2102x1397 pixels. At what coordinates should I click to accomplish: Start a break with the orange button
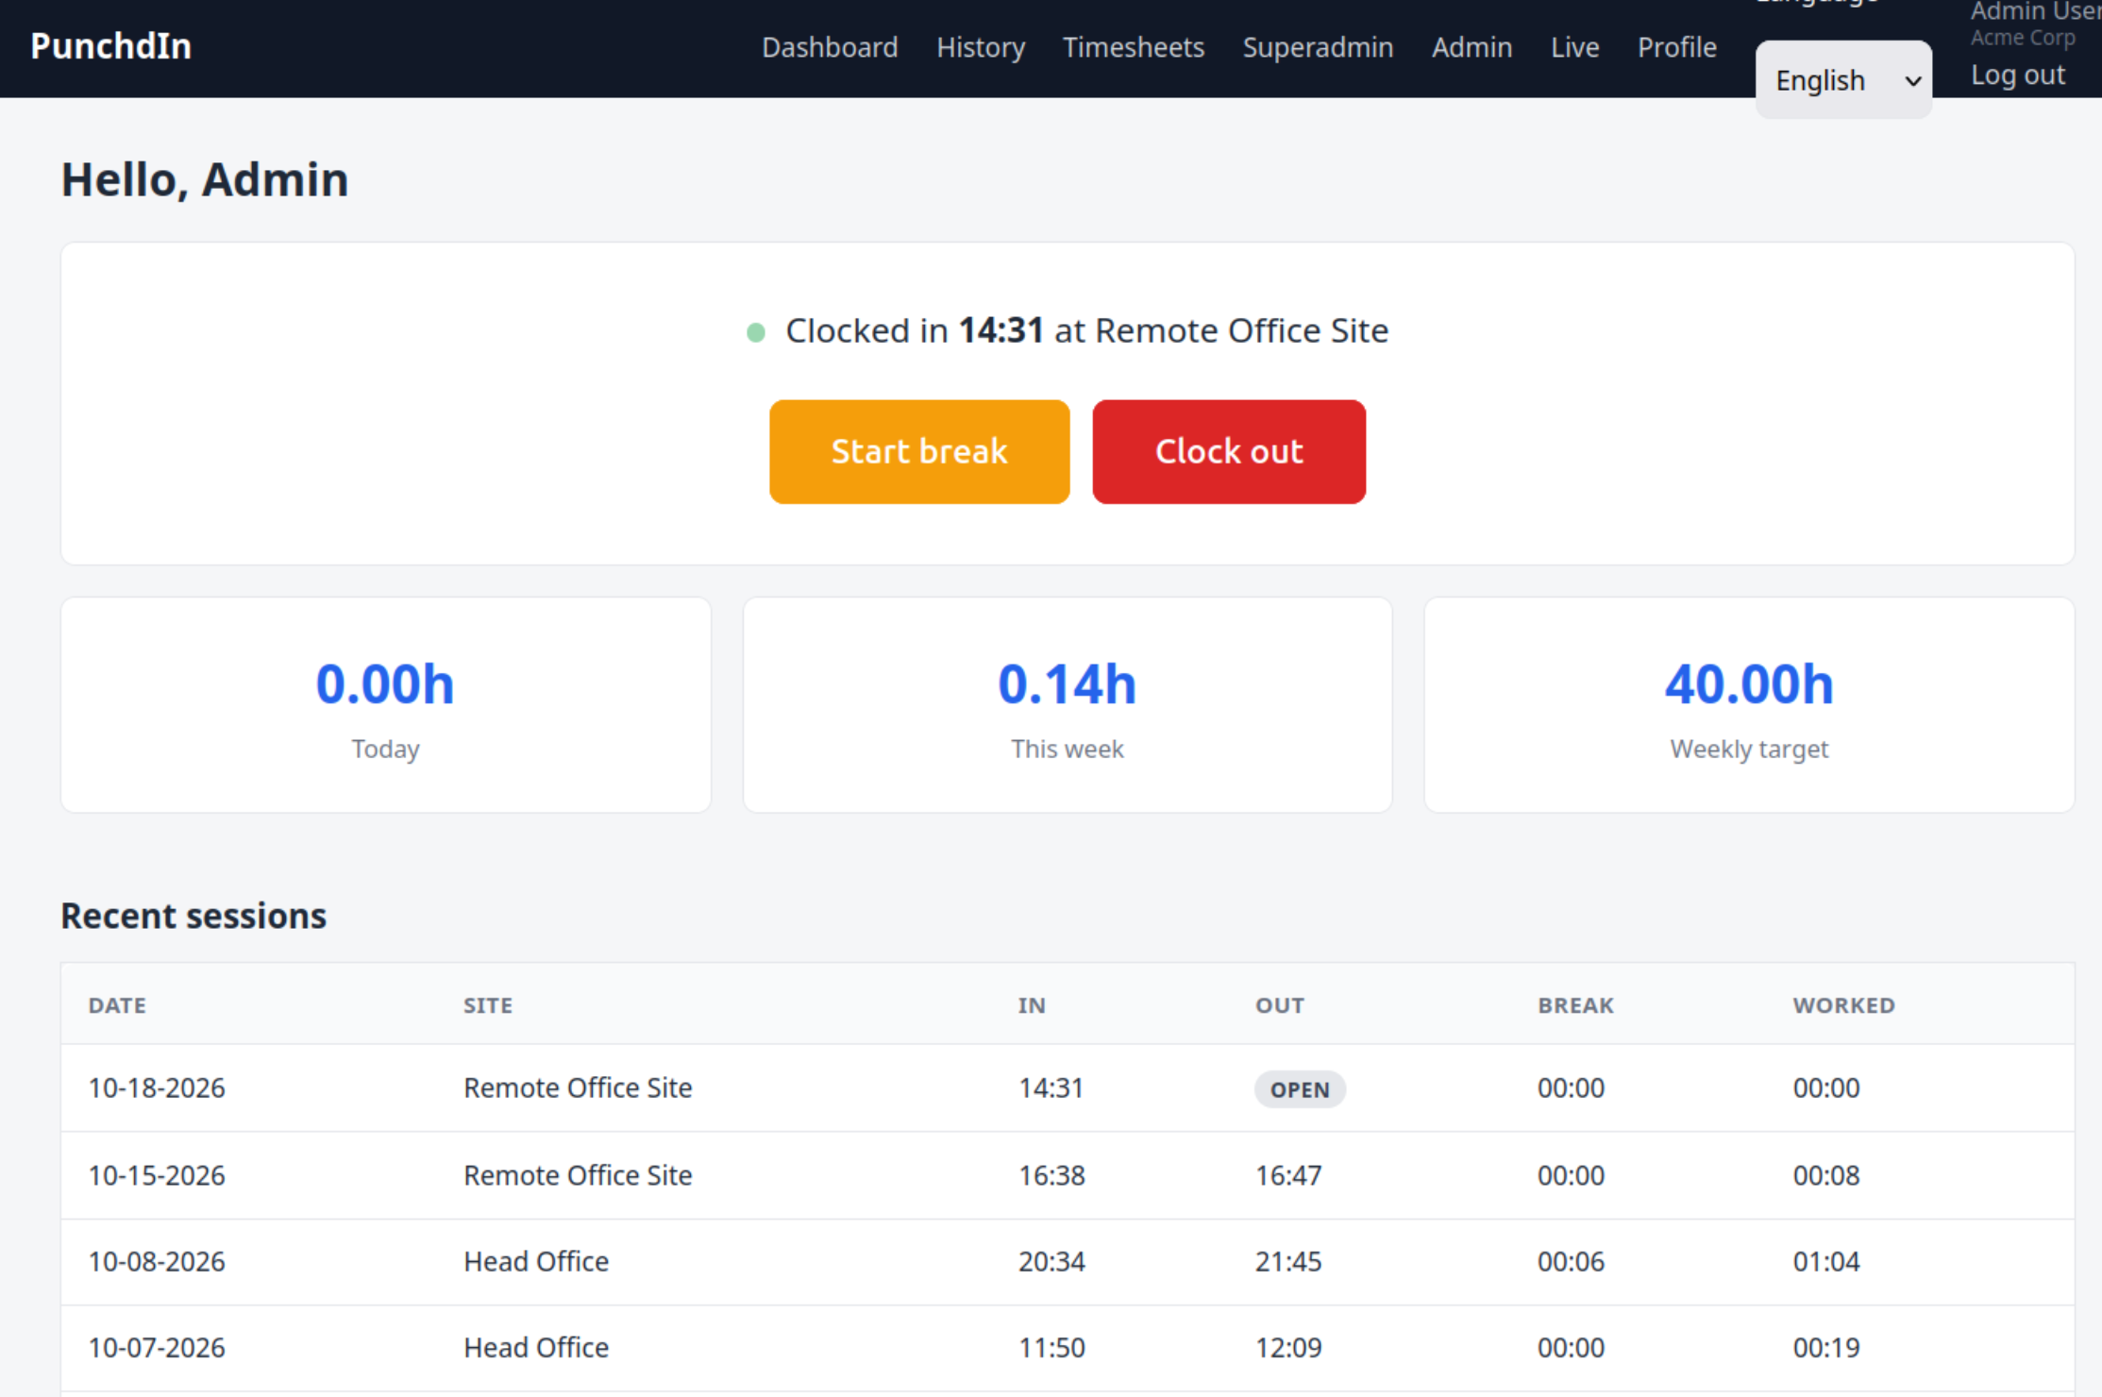click(x=919, y=451)
